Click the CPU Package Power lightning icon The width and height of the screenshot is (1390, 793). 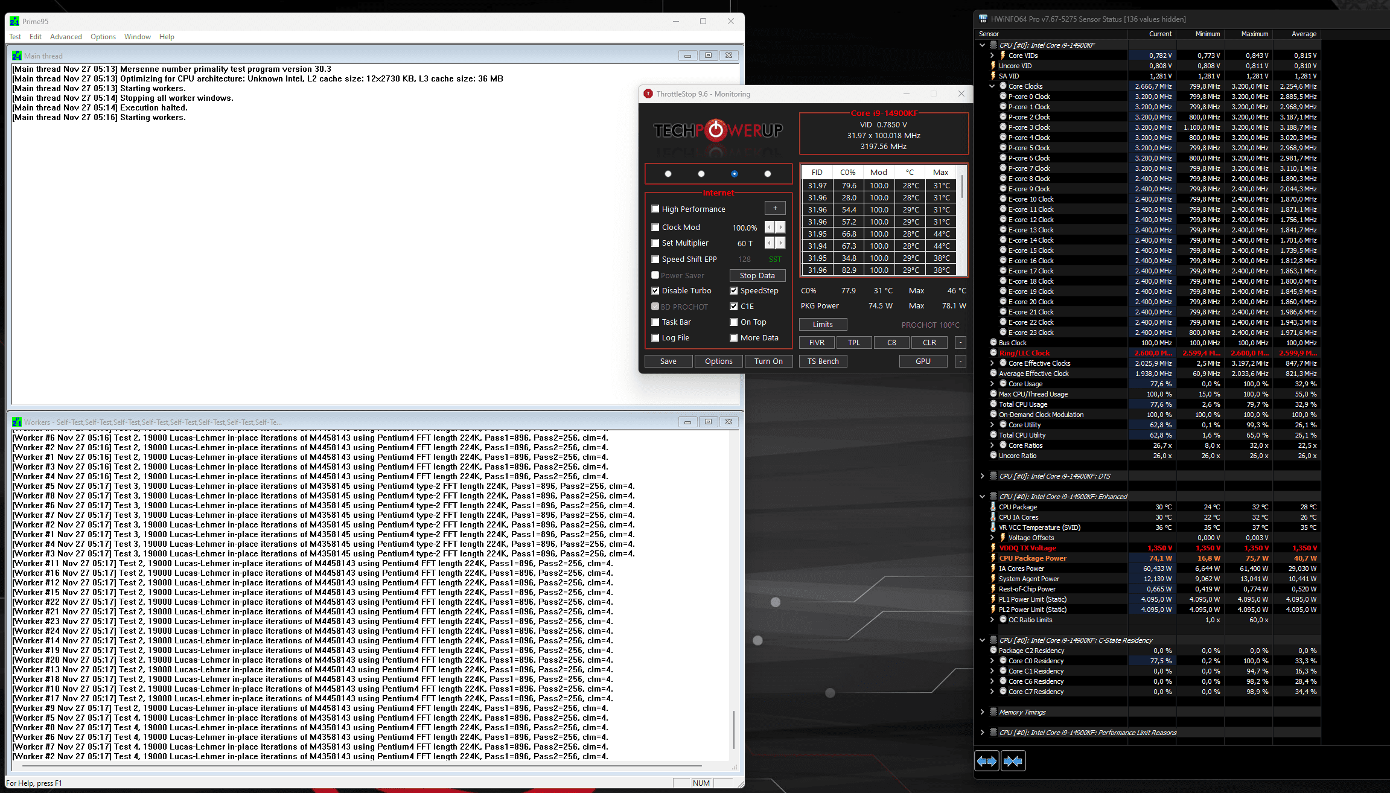[993, 558]
